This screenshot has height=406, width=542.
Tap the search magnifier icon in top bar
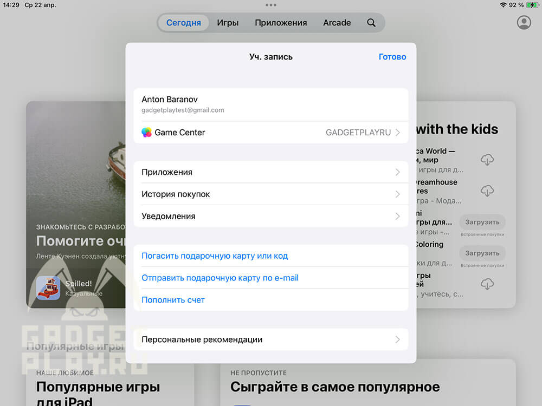coord(371,23)
